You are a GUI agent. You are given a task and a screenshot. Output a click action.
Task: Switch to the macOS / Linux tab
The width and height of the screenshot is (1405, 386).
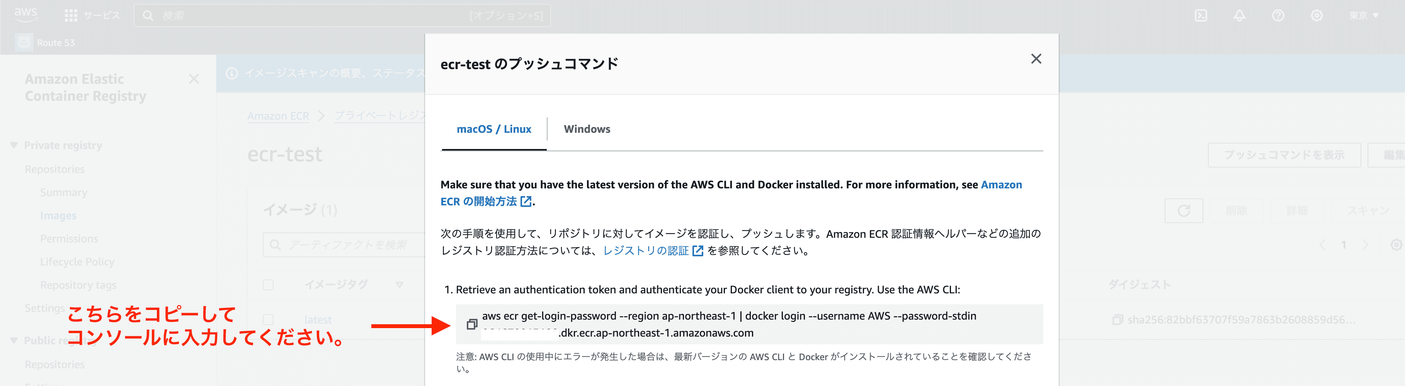coord(493,129)
